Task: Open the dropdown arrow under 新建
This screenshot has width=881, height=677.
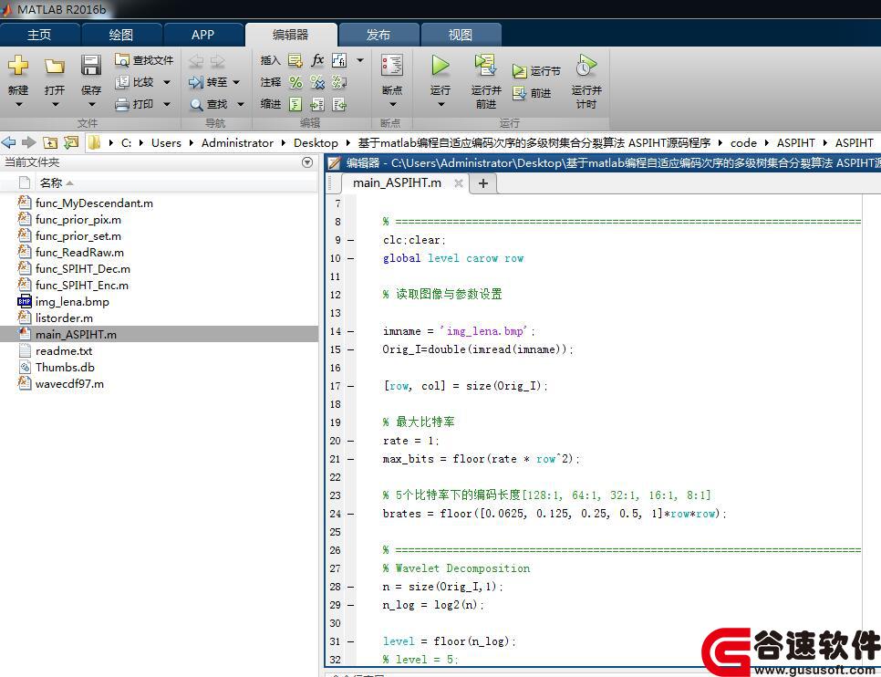Action: [18, 104]
